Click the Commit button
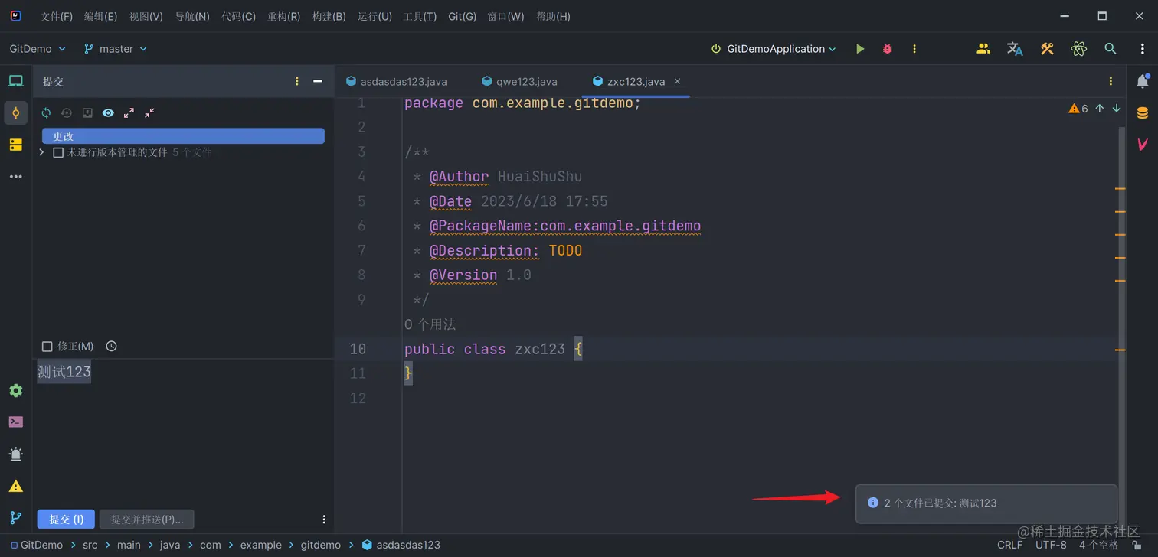1158x557 pixels. click(x=66, y=520)
